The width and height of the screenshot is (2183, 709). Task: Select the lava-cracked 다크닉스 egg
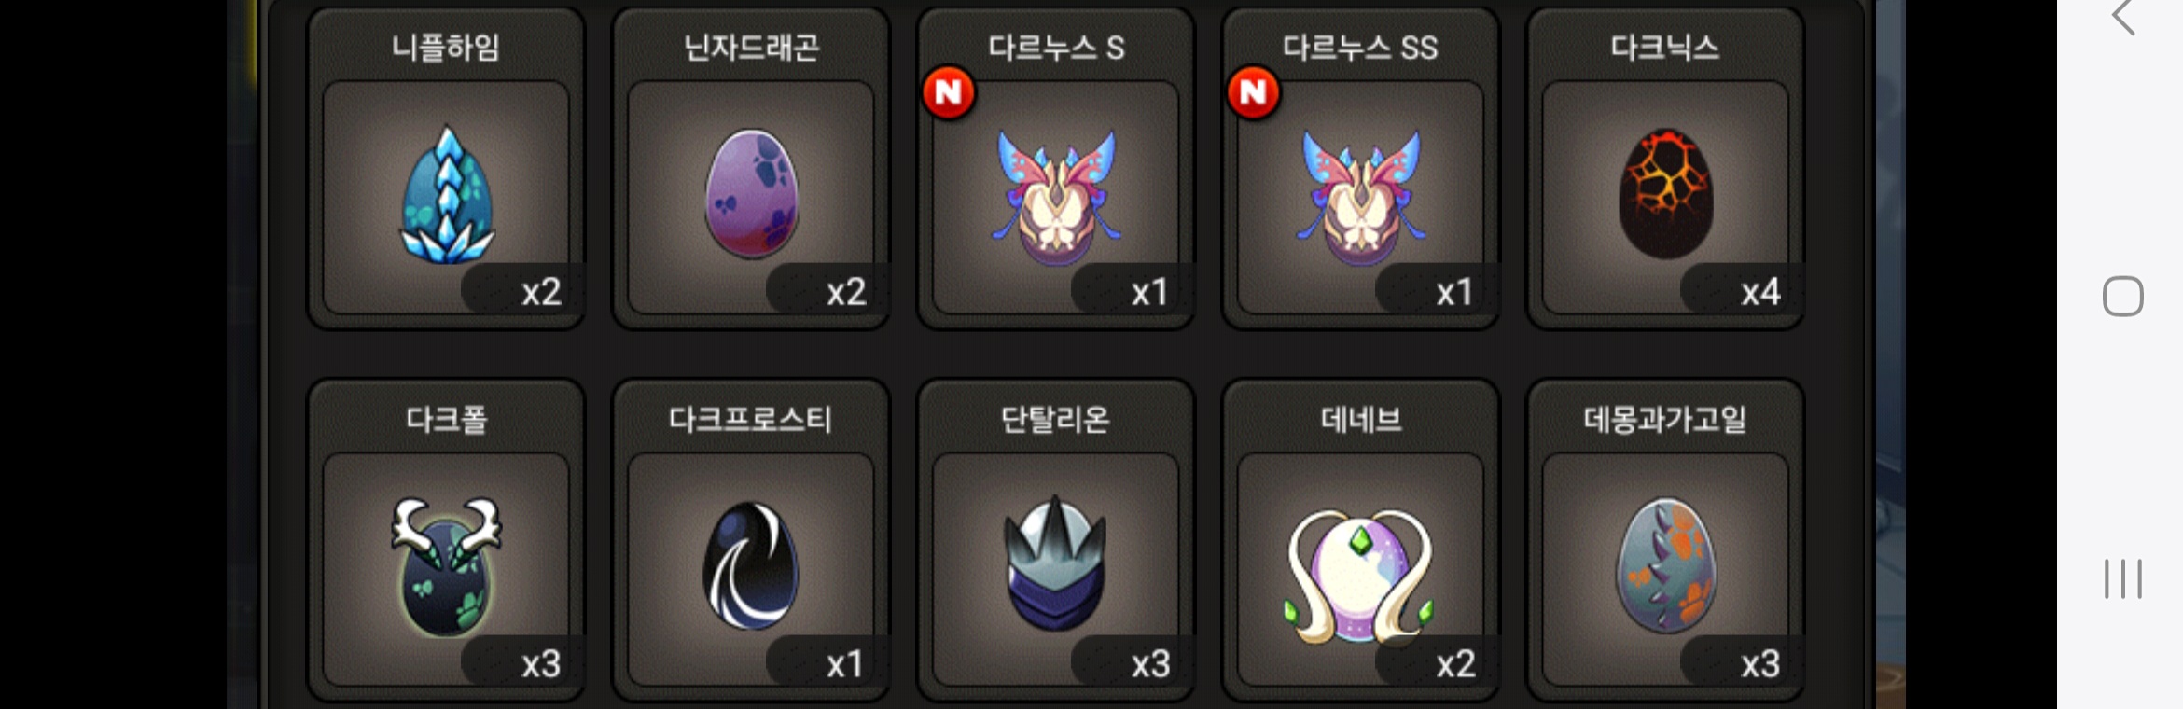pos(1665,194)
